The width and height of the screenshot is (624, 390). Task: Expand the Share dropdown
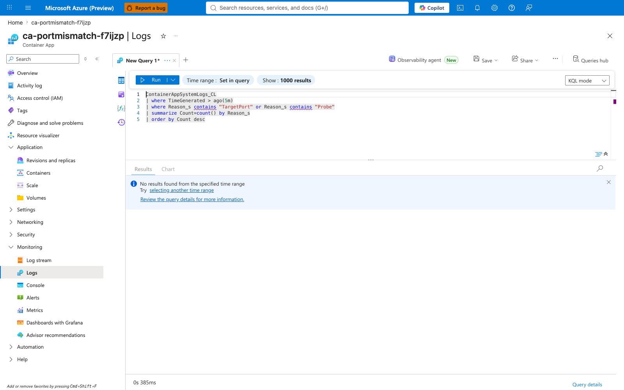pos(537,60)
